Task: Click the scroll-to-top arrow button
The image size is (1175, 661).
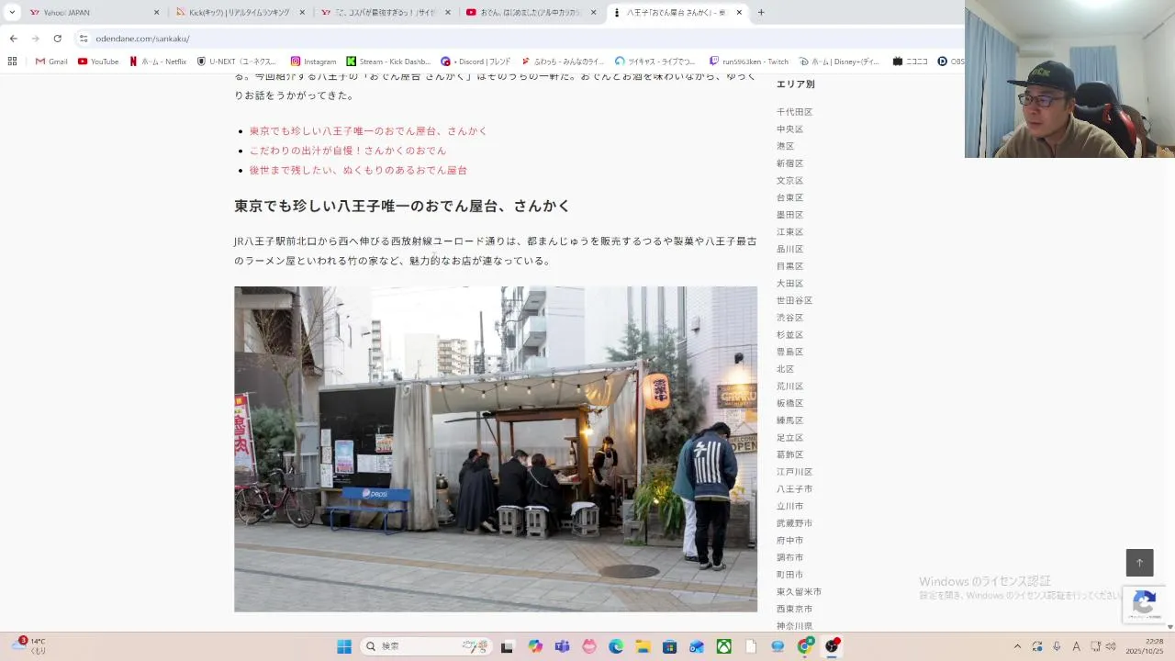Action: point(1139,563)
